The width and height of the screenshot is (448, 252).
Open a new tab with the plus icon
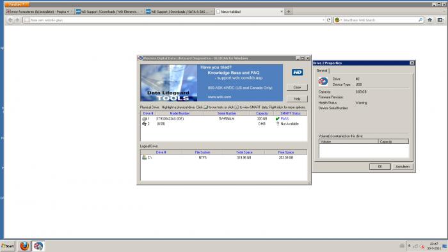coord(289,12)
